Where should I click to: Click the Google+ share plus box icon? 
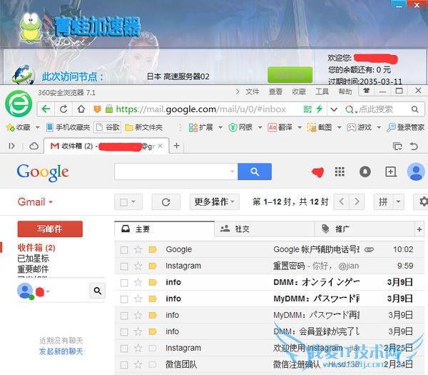point(391,171)
